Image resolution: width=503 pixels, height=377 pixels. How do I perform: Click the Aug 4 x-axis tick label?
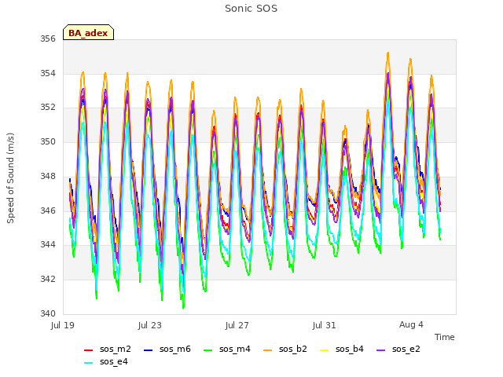point(411,324)
